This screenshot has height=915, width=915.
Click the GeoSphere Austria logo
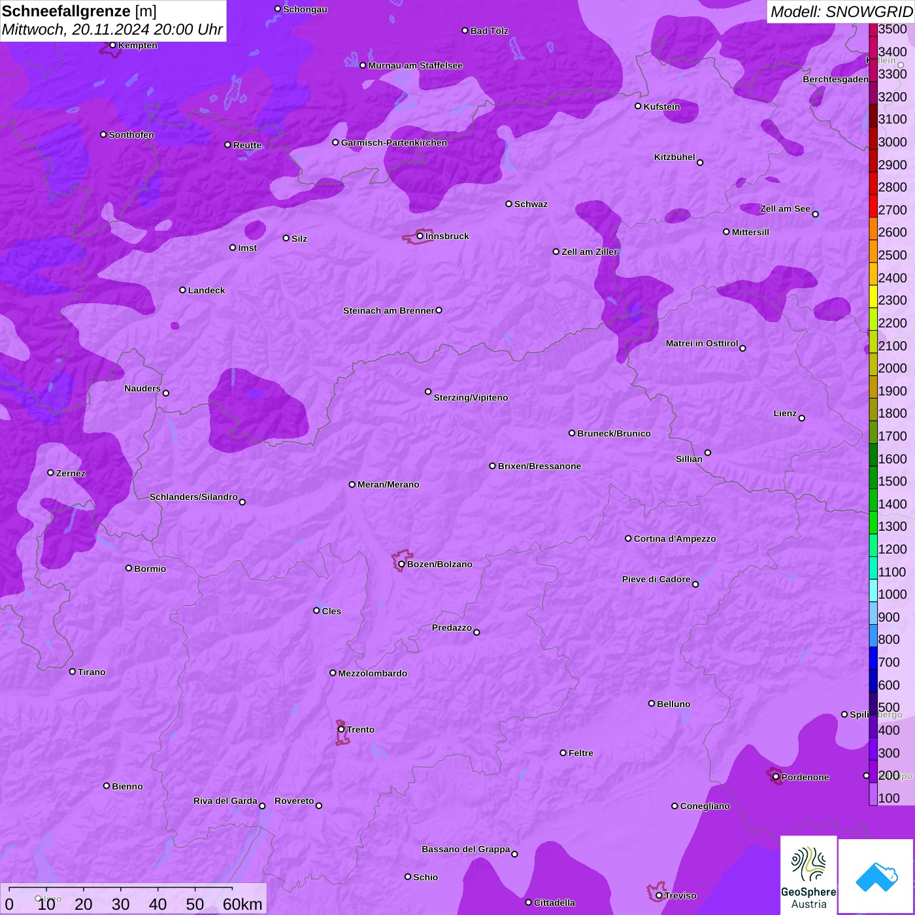(808, 875)
